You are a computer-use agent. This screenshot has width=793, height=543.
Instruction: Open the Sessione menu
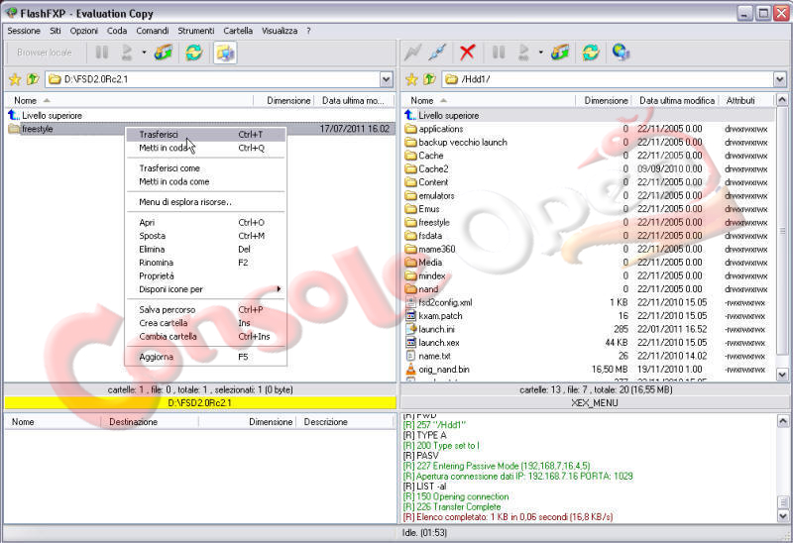24,31
